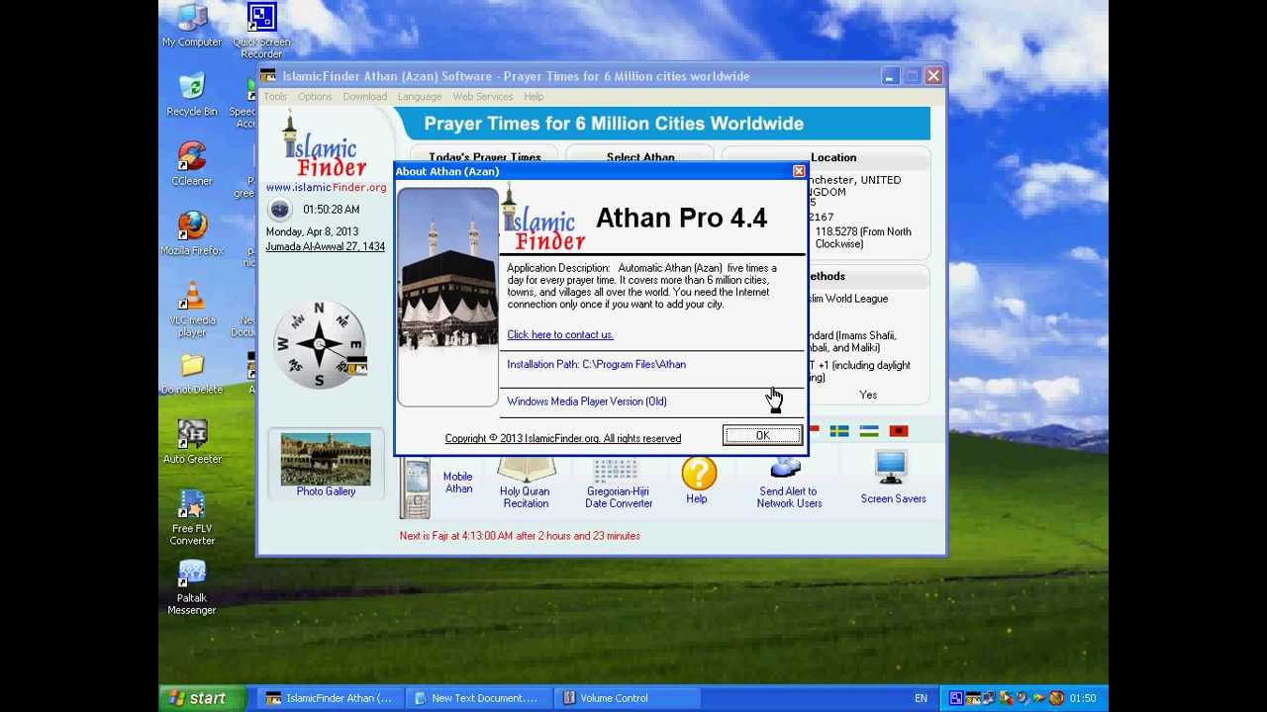Image resolution: width=1267 pixels, height=712 pixels.
Task: Click the Islamic Finder logo in main window
Action: 325,145
